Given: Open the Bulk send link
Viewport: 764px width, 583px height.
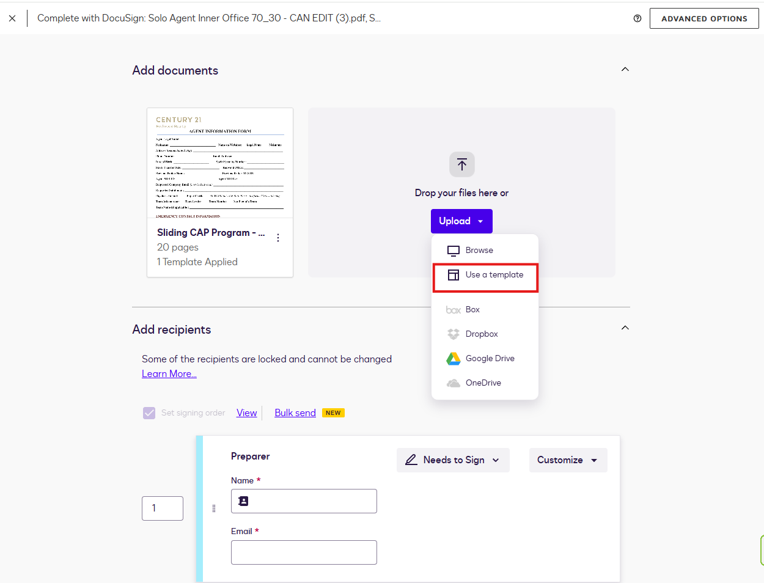Looking at the screenshot, I should [295, 413].
